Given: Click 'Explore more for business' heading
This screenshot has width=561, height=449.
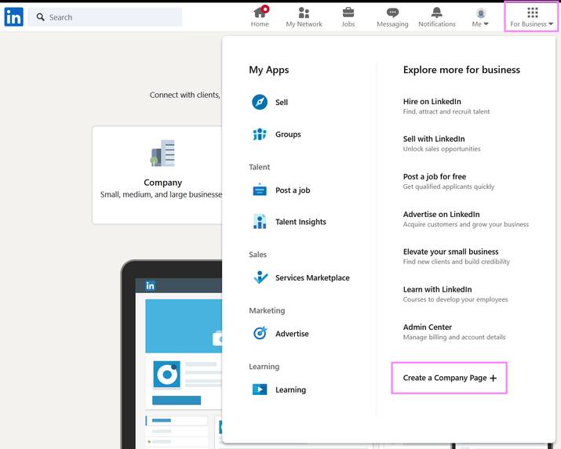Looking at the screenshot, I should (x=461, y=70).
